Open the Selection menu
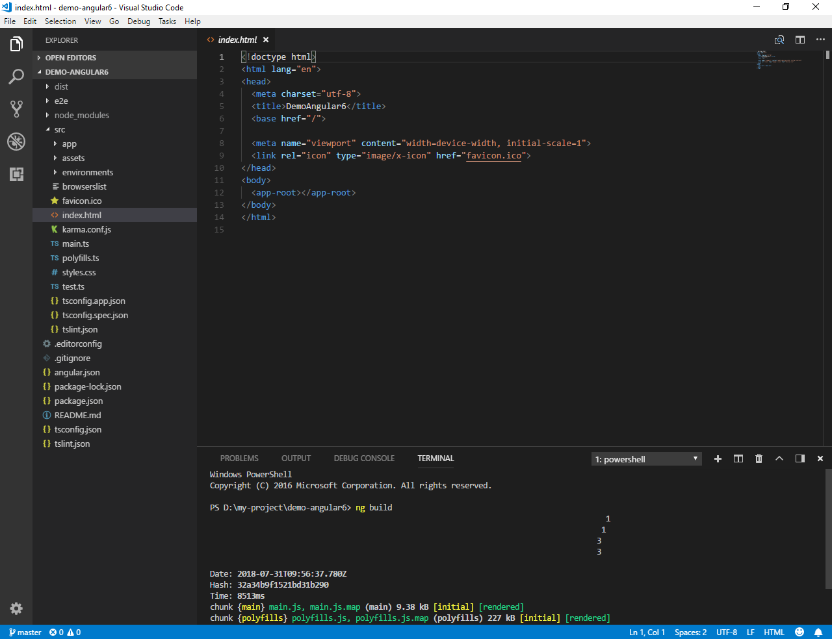The image size is (832, 639). pyautogui.click(x=60, y=21)
